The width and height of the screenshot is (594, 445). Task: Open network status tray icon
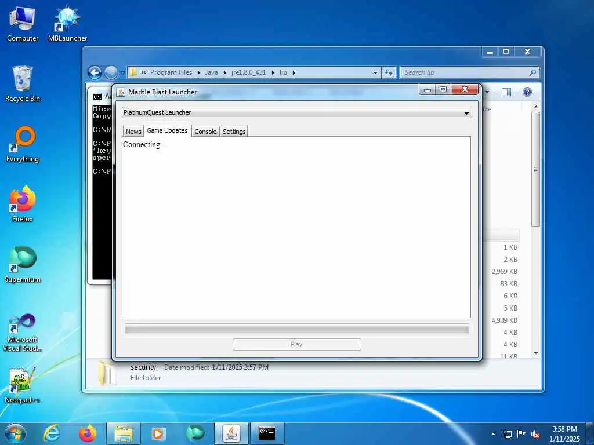pyautogui.click(x=507, y=434)
